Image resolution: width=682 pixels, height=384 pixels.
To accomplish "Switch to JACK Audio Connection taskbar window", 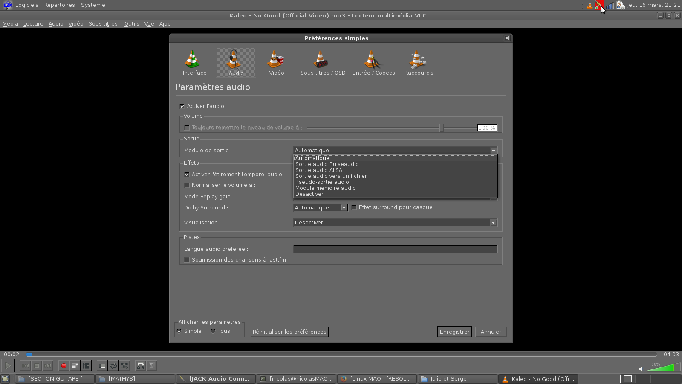I will pos(216,379).
